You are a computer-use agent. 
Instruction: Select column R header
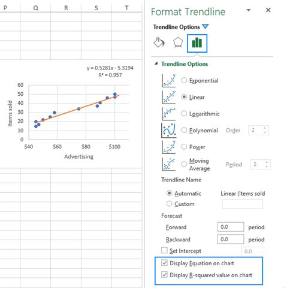66,8
